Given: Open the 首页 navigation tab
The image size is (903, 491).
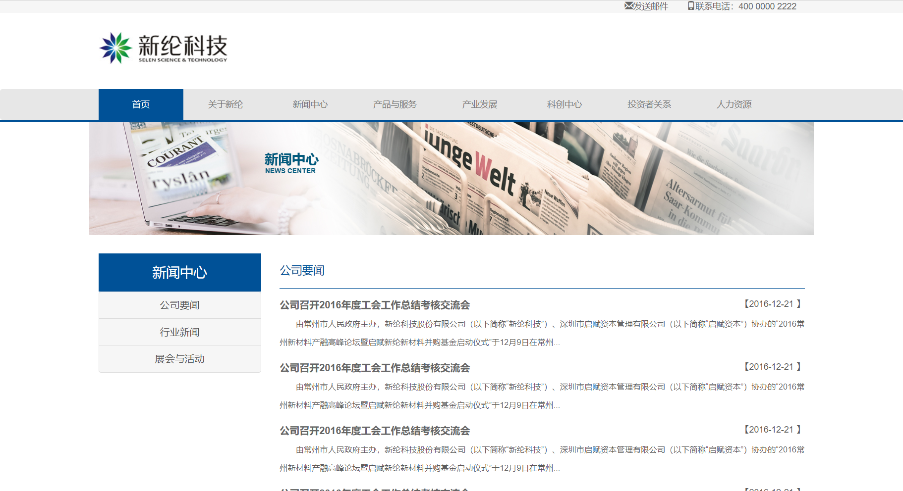Looking at the screenshot, I should click(141, 104).
